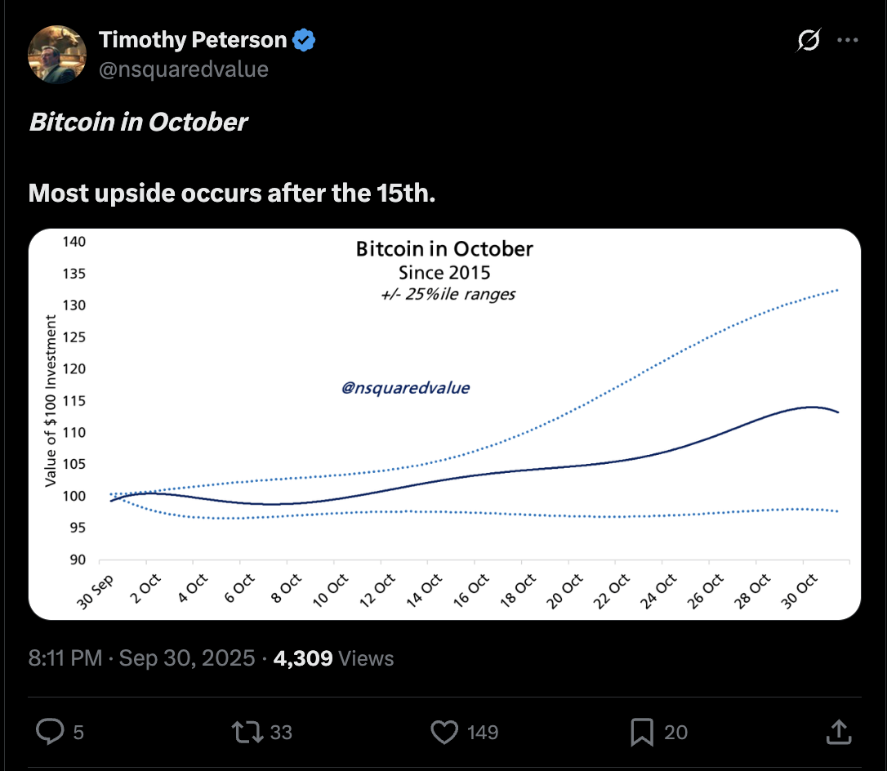887x771 pixels.
Task: Click the Timothy Peterson display name
Action: pos(193,38)
